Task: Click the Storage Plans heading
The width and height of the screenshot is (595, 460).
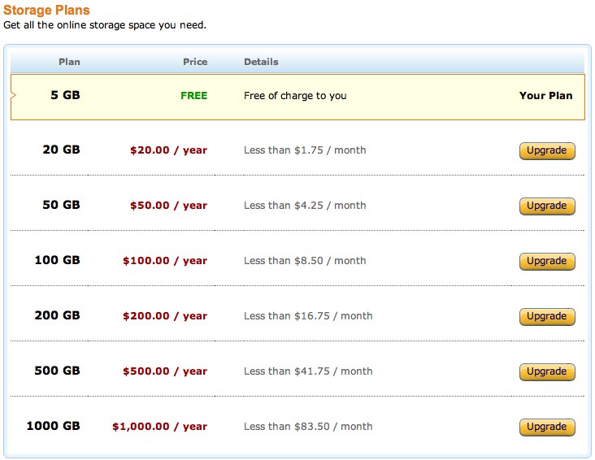Action: click(x=46, y=11)
